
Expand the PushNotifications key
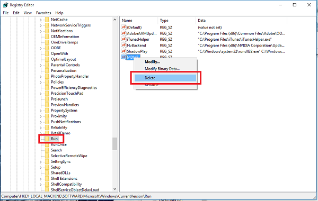click(41, 122)
